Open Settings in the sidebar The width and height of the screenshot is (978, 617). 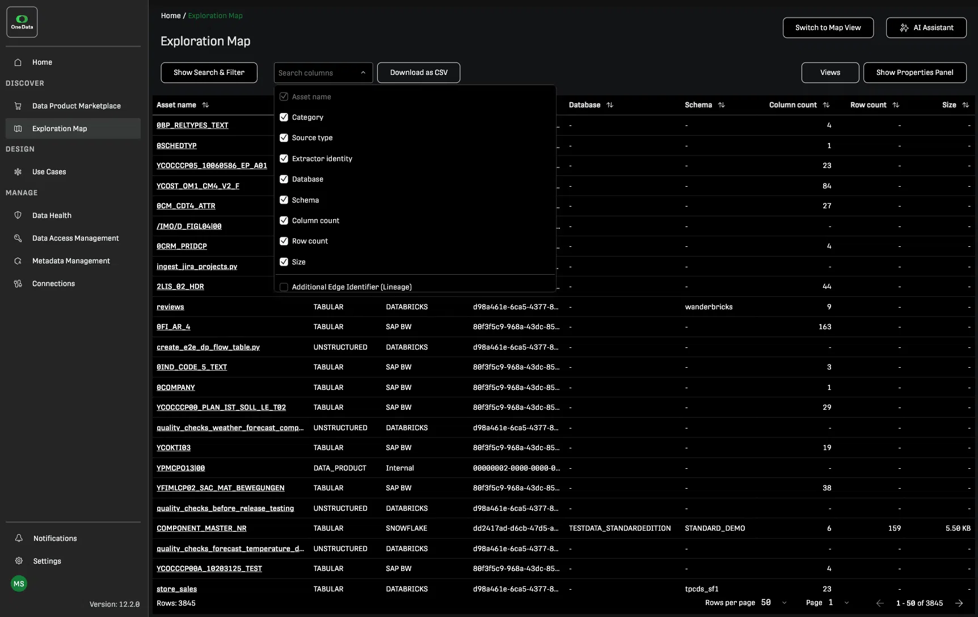[x=73, y=561]
